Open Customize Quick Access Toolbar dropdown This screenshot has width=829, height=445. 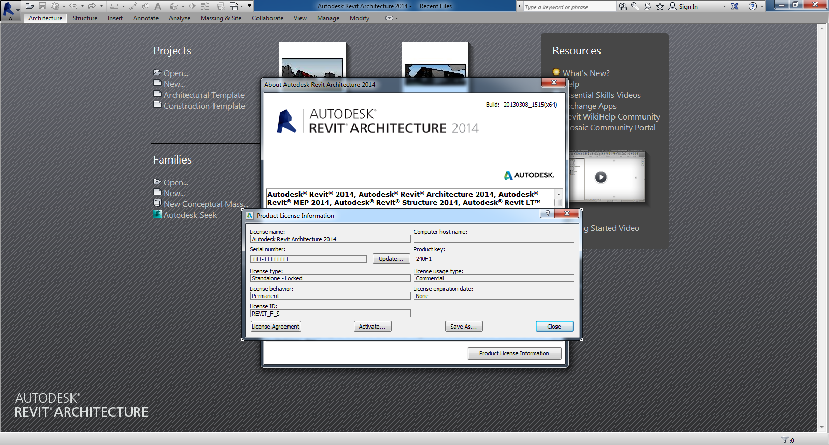click(249, 6)
